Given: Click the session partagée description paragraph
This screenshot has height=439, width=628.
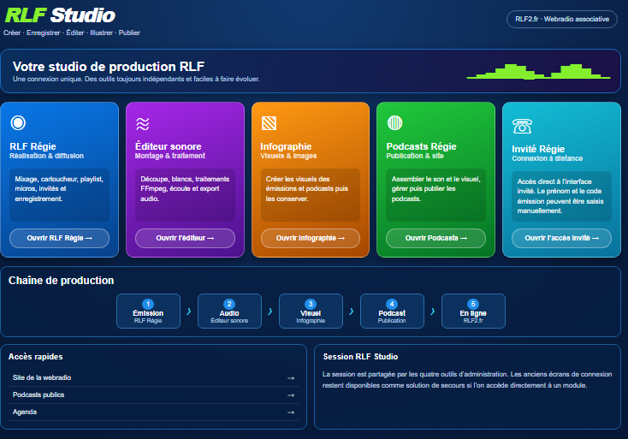Looking at the screenshot, I should coord(467,380).
